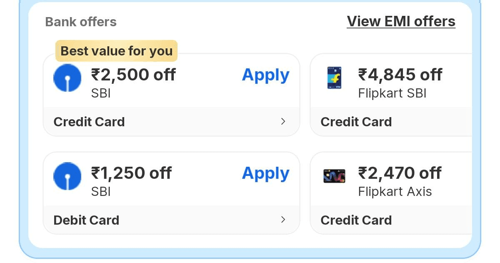Open the Debit Card row label
Screen dimensions: 500x263
86,220
